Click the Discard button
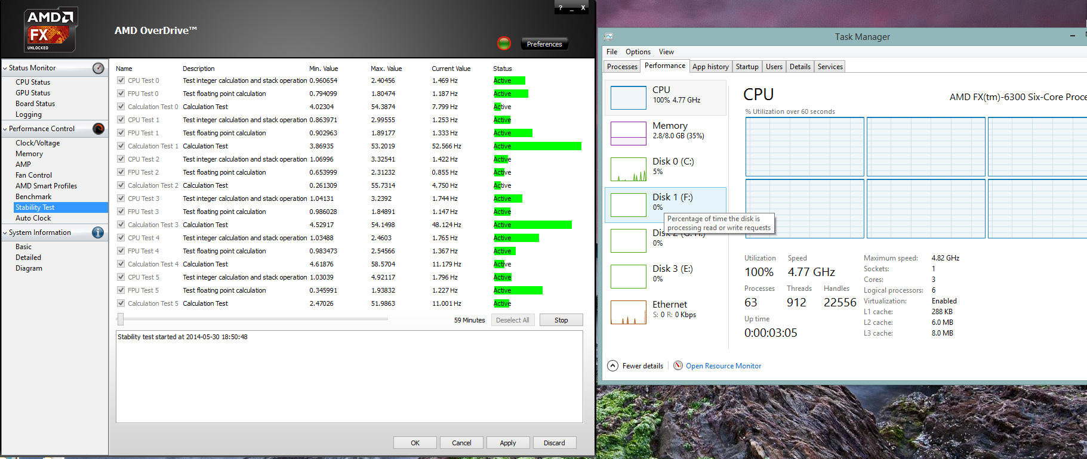The image size is (1087, 459). 555,443
